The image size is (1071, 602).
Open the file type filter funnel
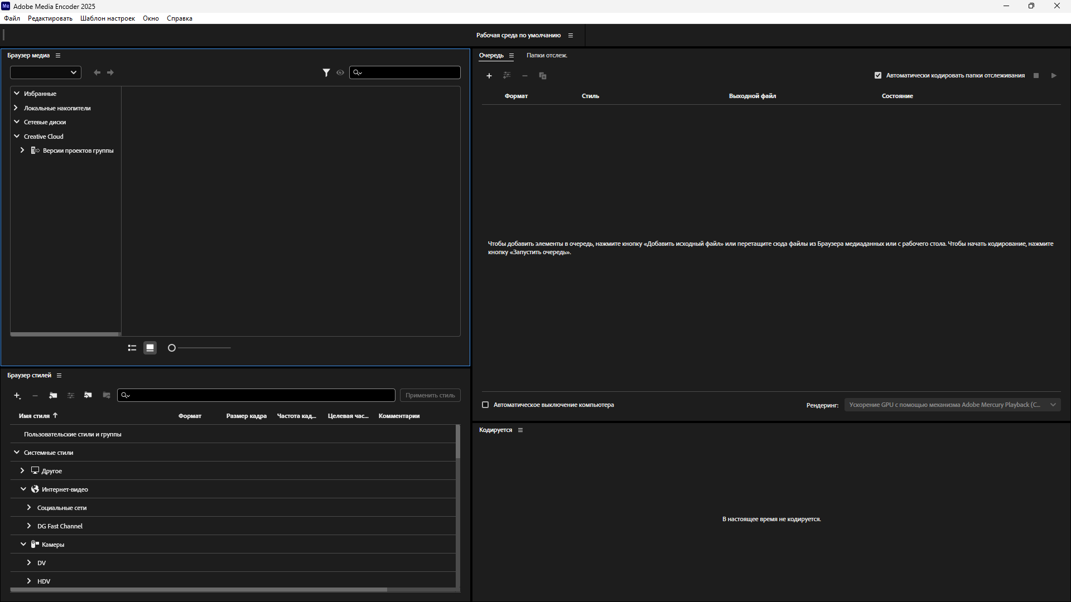click(326, 72)
